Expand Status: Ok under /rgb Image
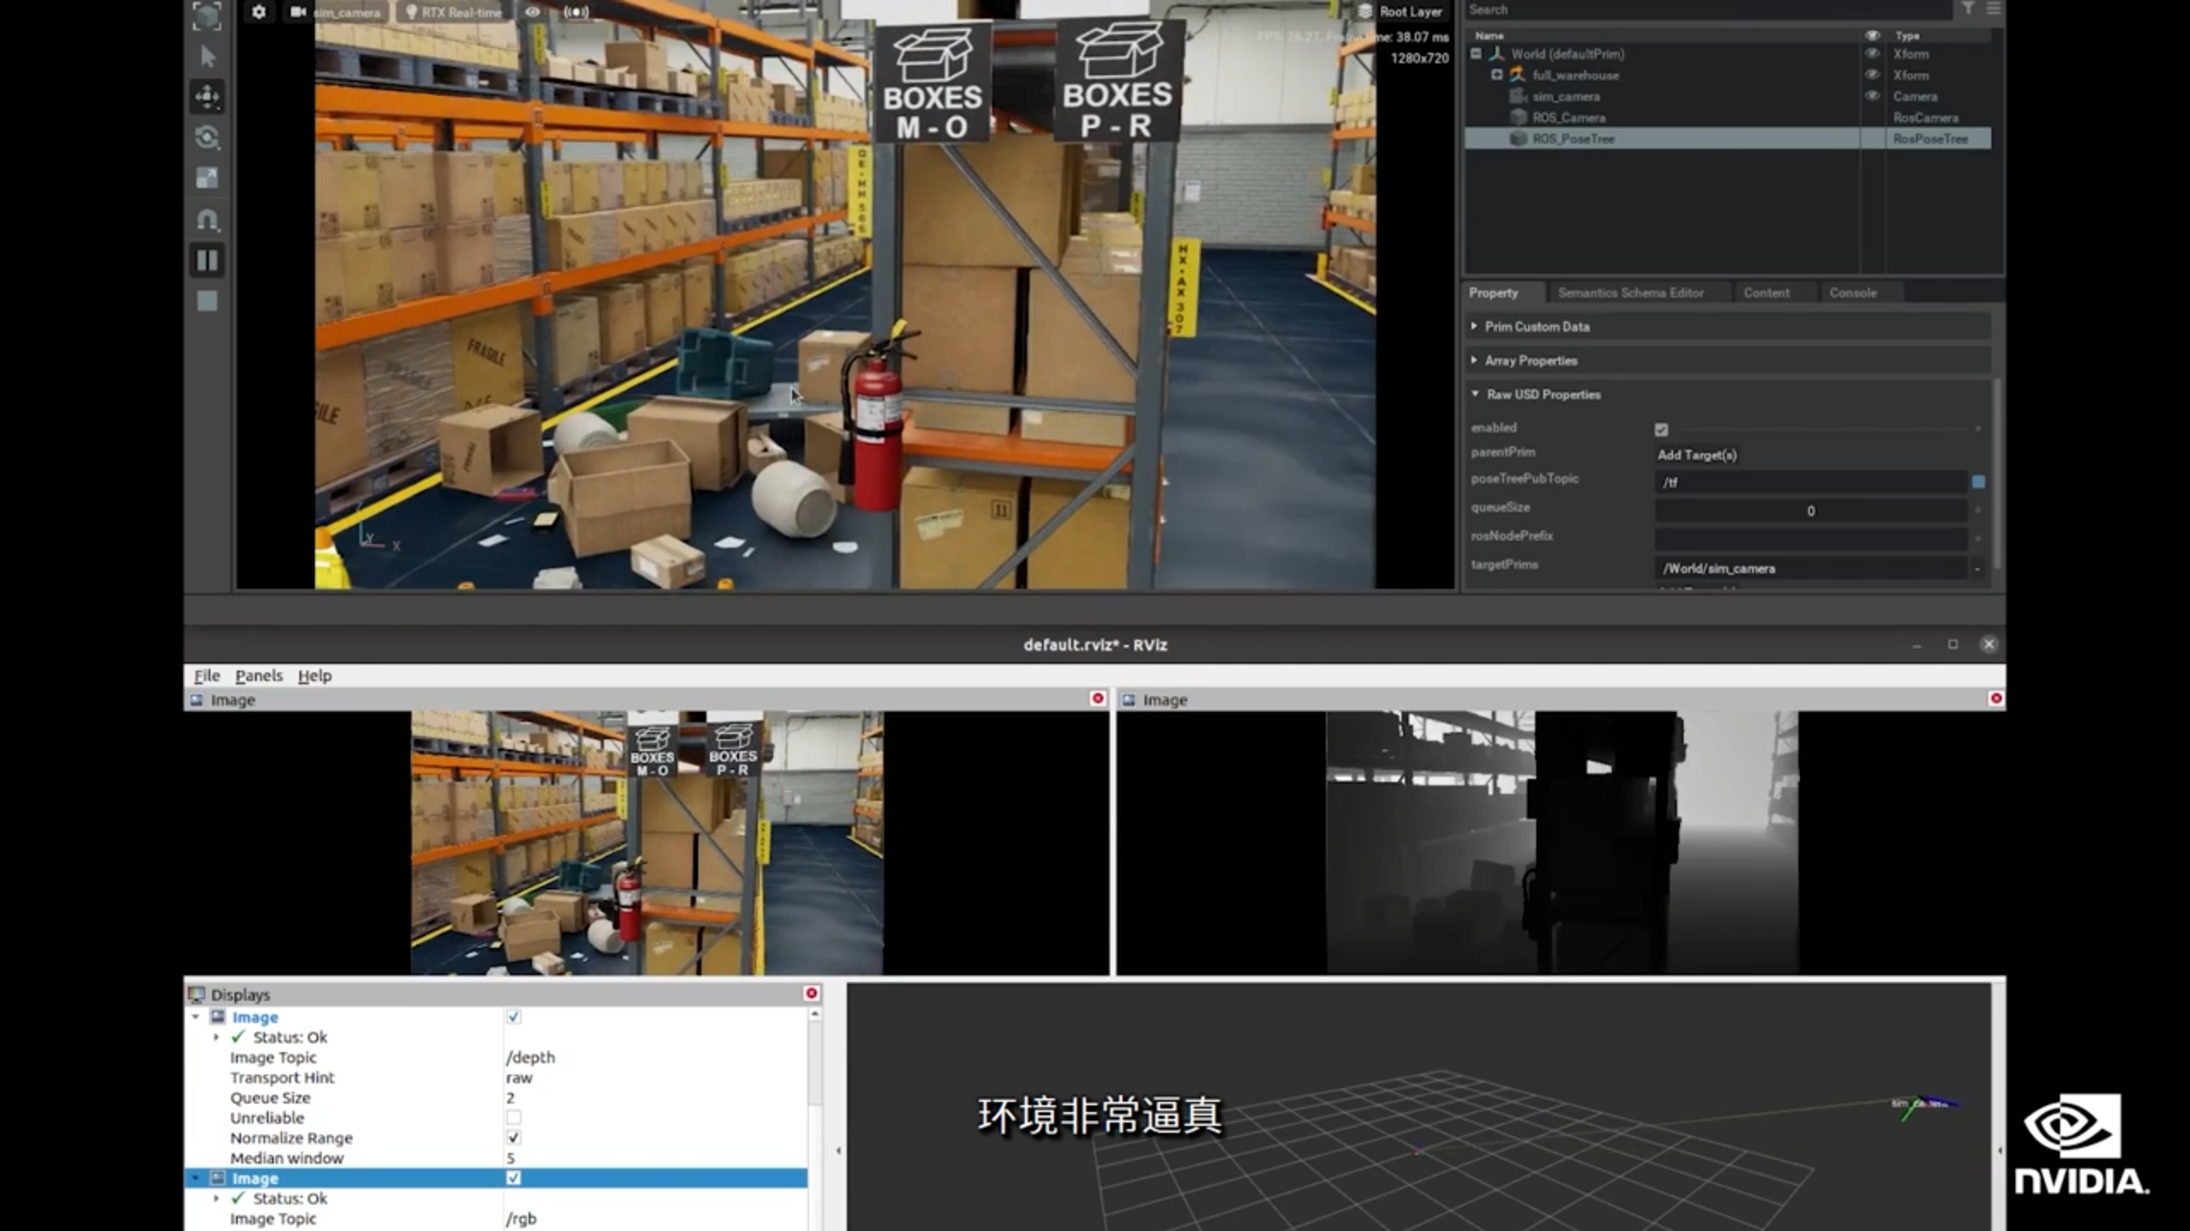The height and width of the screenshot is (1231, 2190). click(216, 1198)
